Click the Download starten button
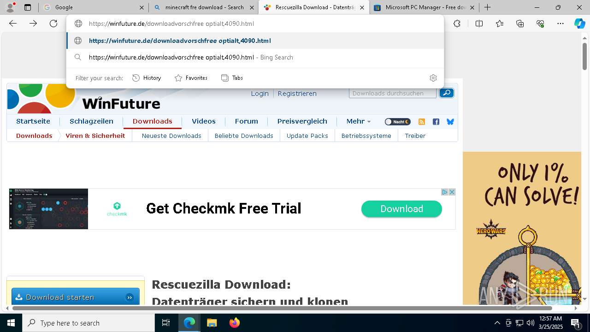590x332 pixels. [75, 297]
